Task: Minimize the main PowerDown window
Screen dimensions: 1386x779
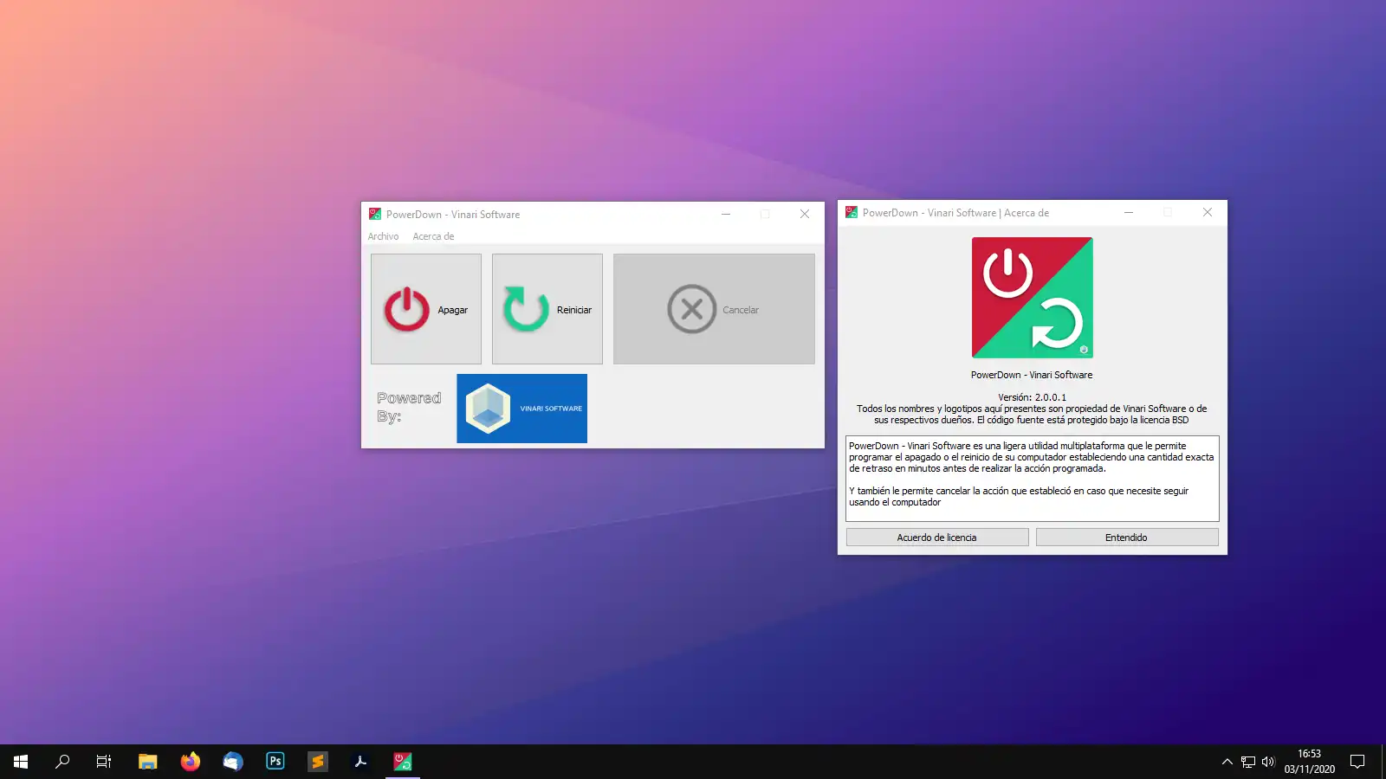Action: (x=726, y=215)
